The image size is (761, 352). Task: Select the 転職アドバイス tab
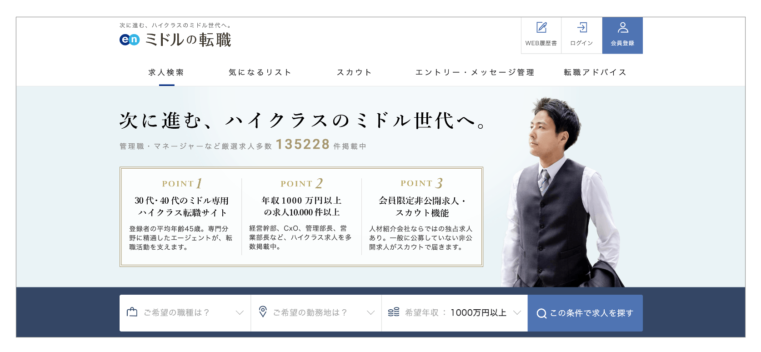(x=596, y=72)
